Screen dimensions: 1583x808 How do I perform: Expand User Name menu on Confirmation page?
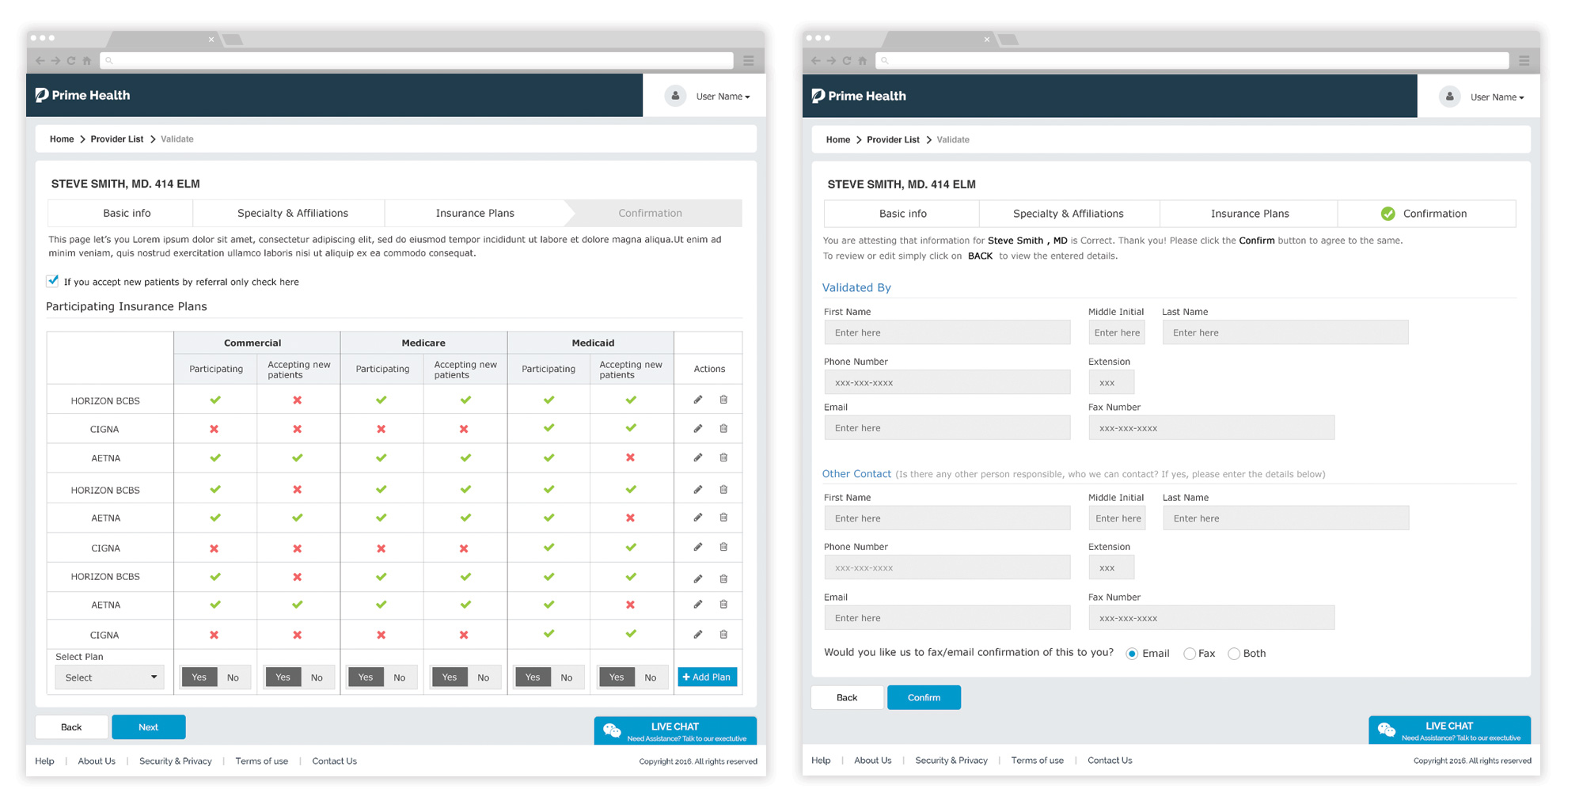click(x=1496, y=97)
